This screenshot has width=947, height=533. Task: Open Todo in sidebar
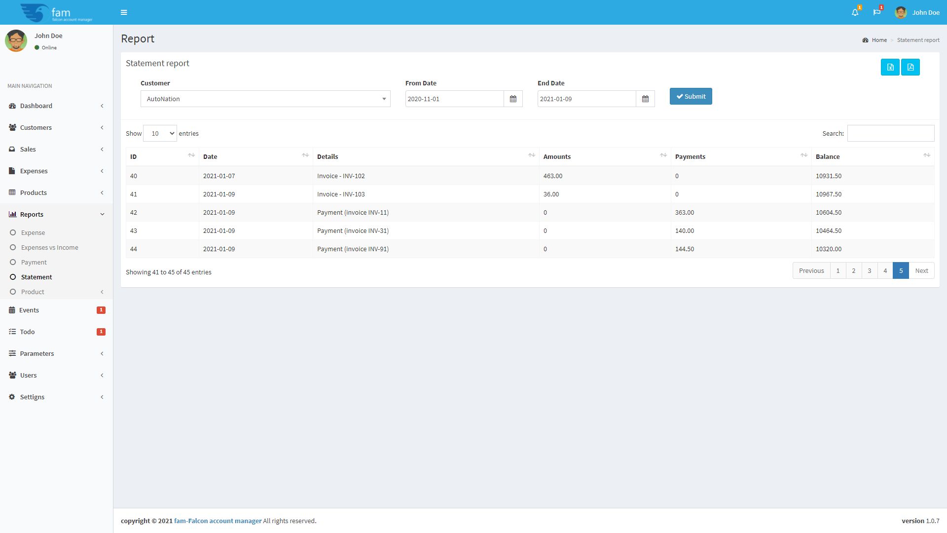28,332
